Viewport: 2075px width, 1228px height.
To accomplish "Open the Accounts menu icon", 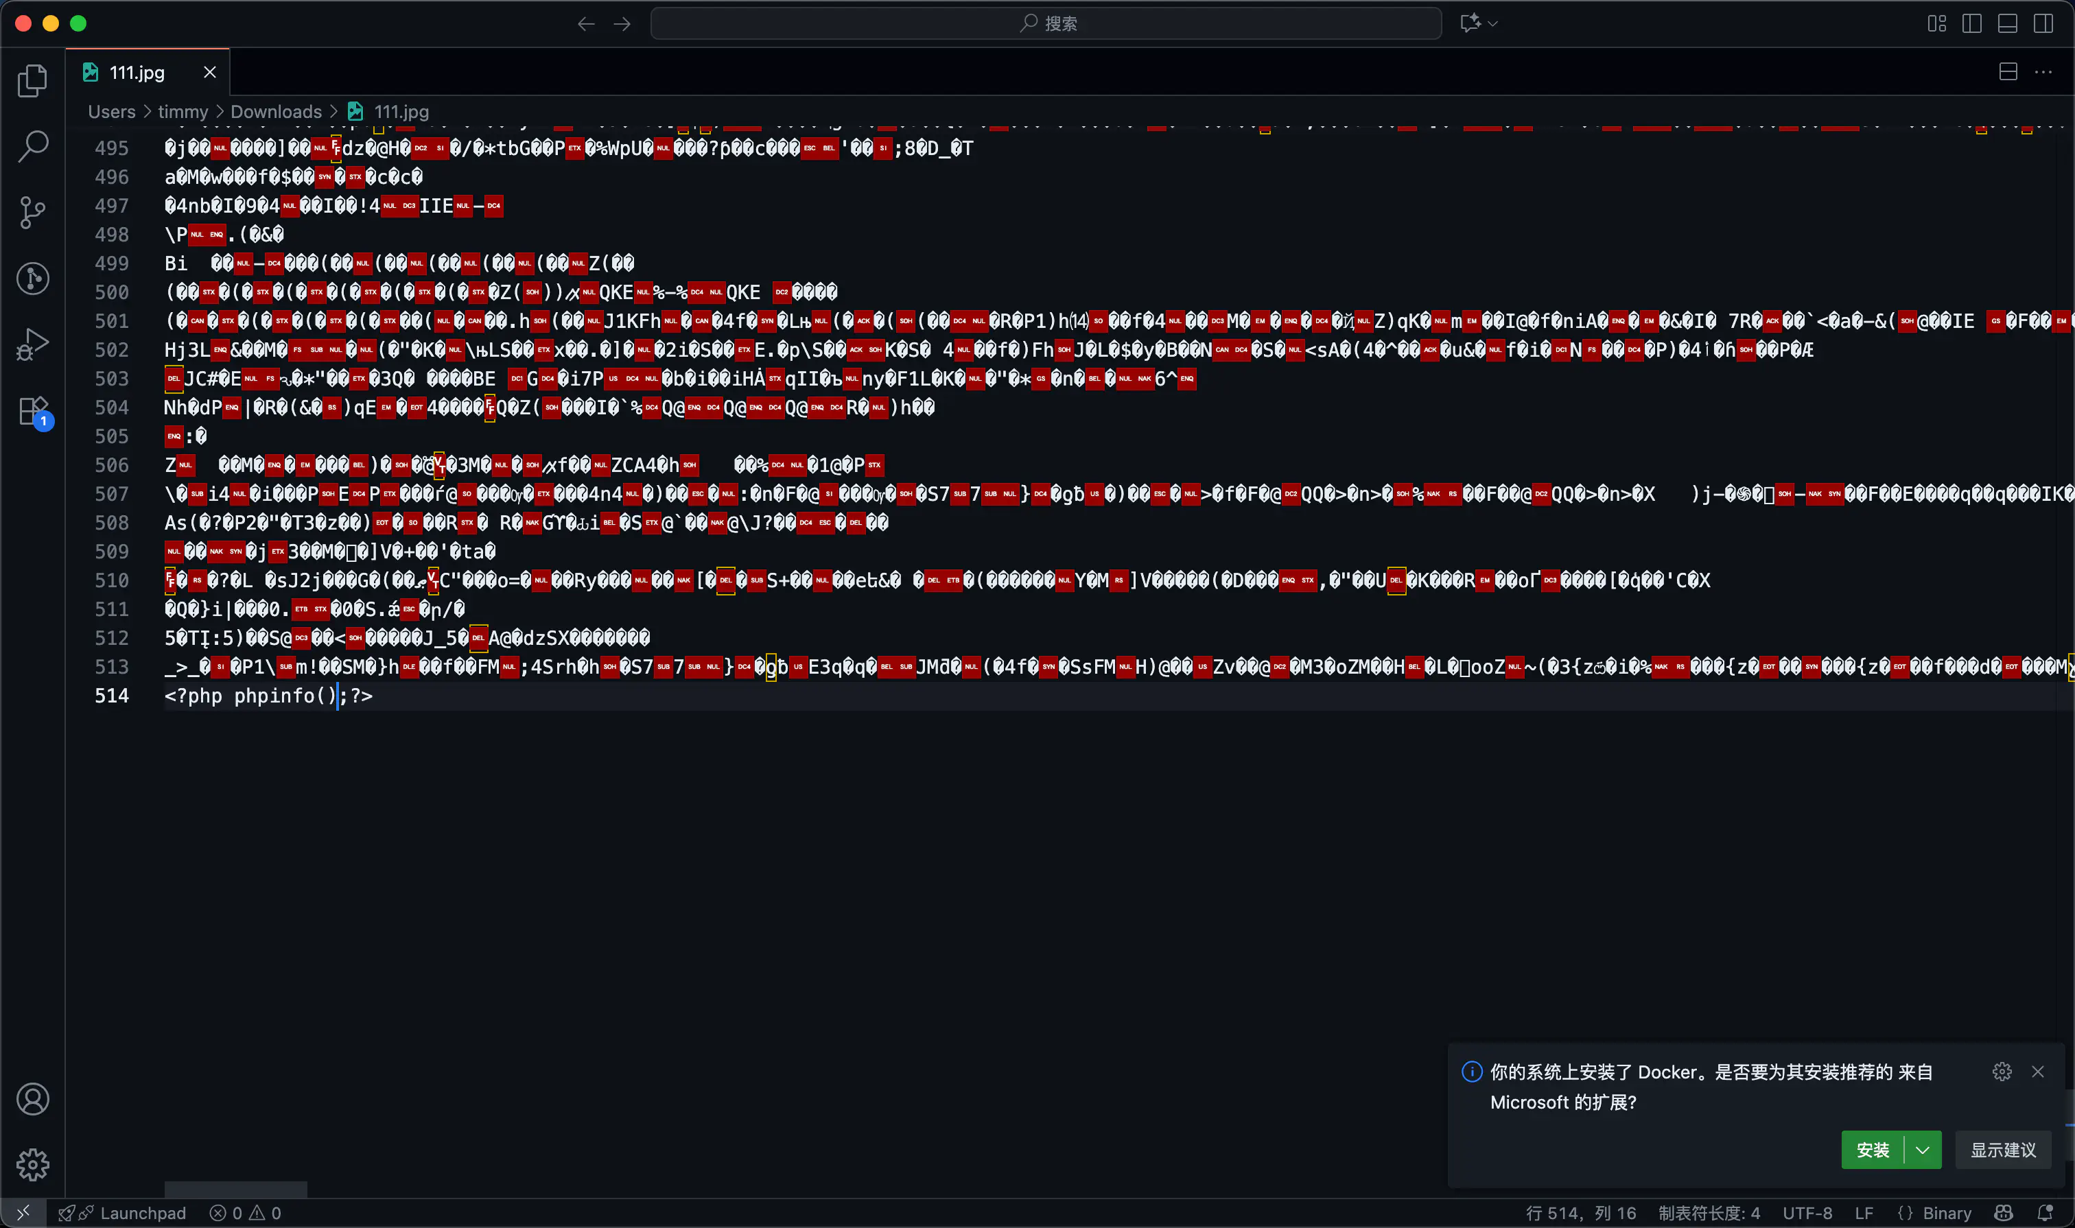I will 32,1099.
